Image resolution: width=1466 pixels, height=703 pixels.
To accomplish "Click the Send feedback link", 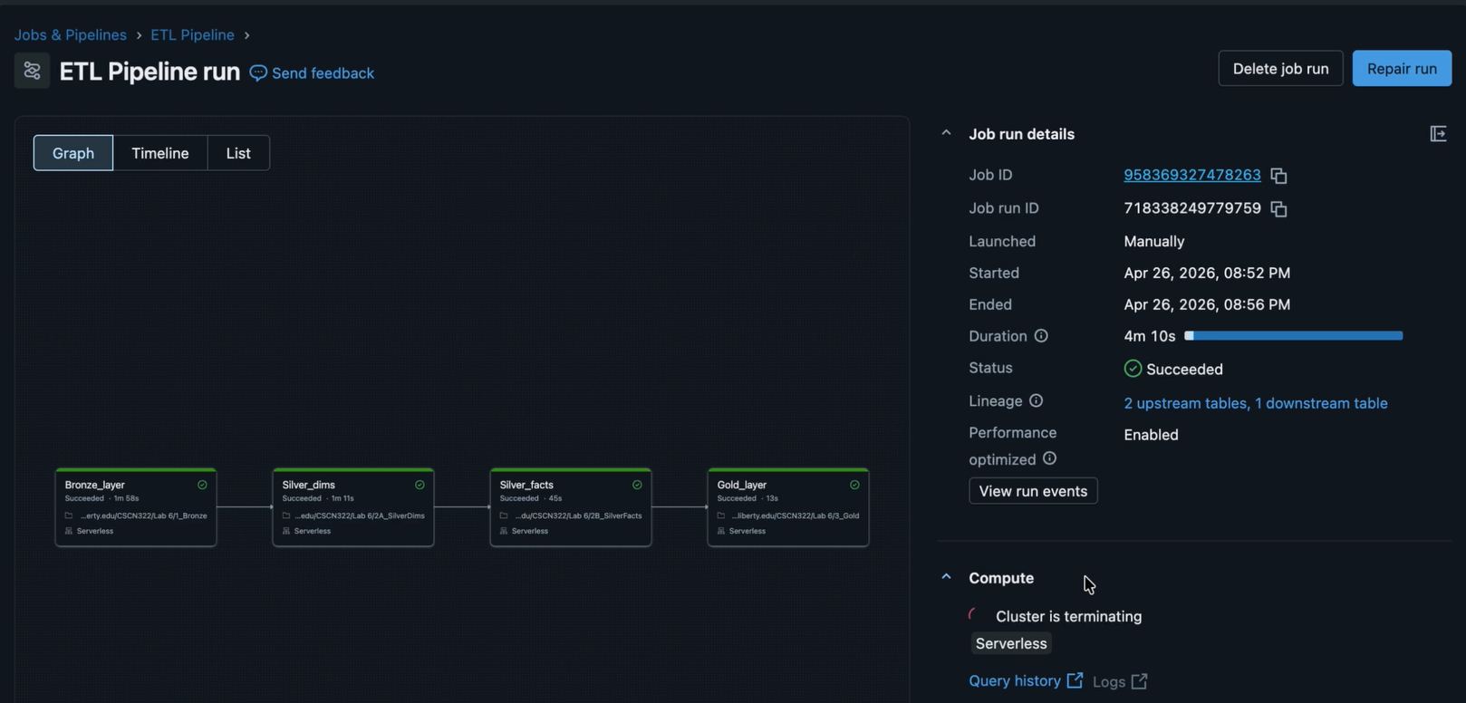I will tap(323, 73).
